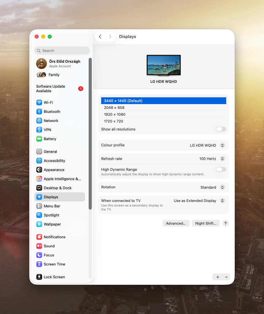The height and width of the screenshot is (314, 264).
Task: Click the Apple Account avatar picture
Action: point(41,64)
